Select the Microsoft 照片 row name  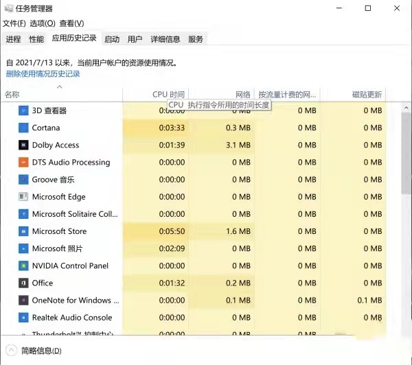[x=57, y=248]
